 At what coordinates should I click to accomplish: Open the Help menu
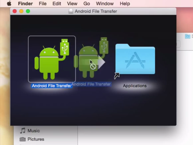tap(125, 4)
